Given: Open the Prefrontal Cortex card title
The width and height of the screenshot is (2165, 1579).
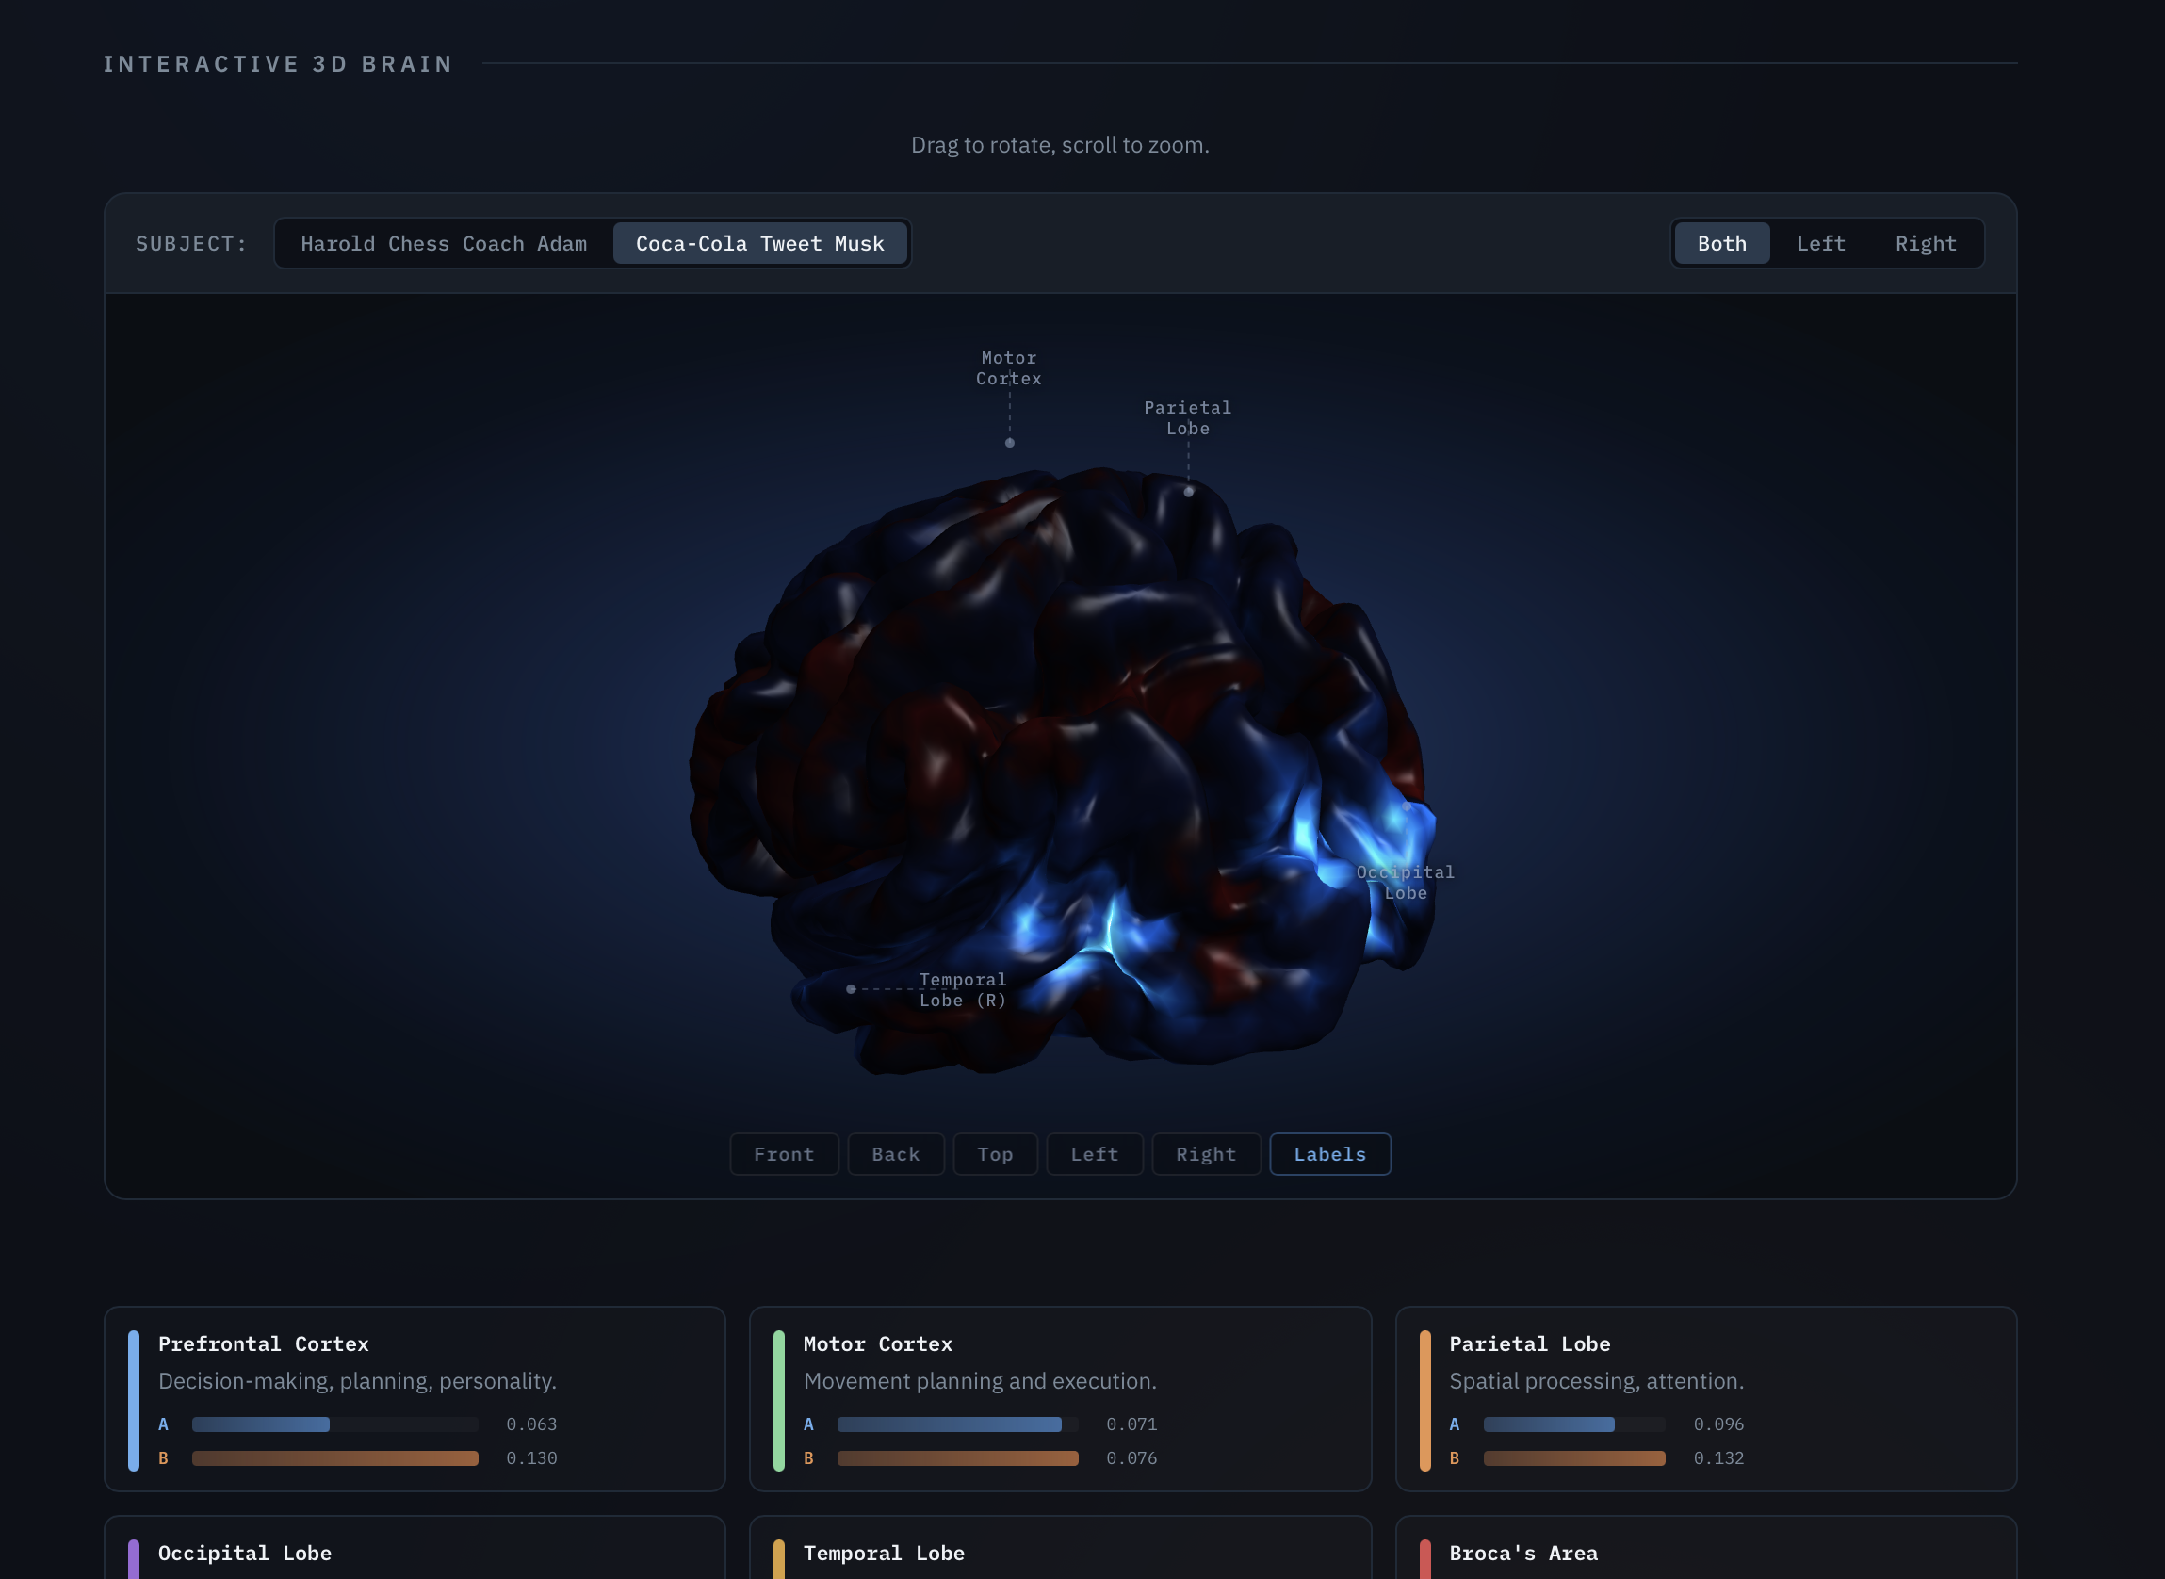Looking at the screenshot, I should point(263,1343).
